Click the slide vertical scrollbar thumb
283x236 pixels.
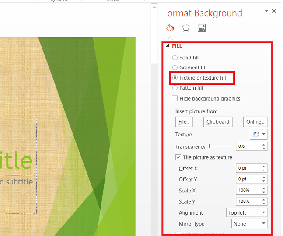coord(154,37)
